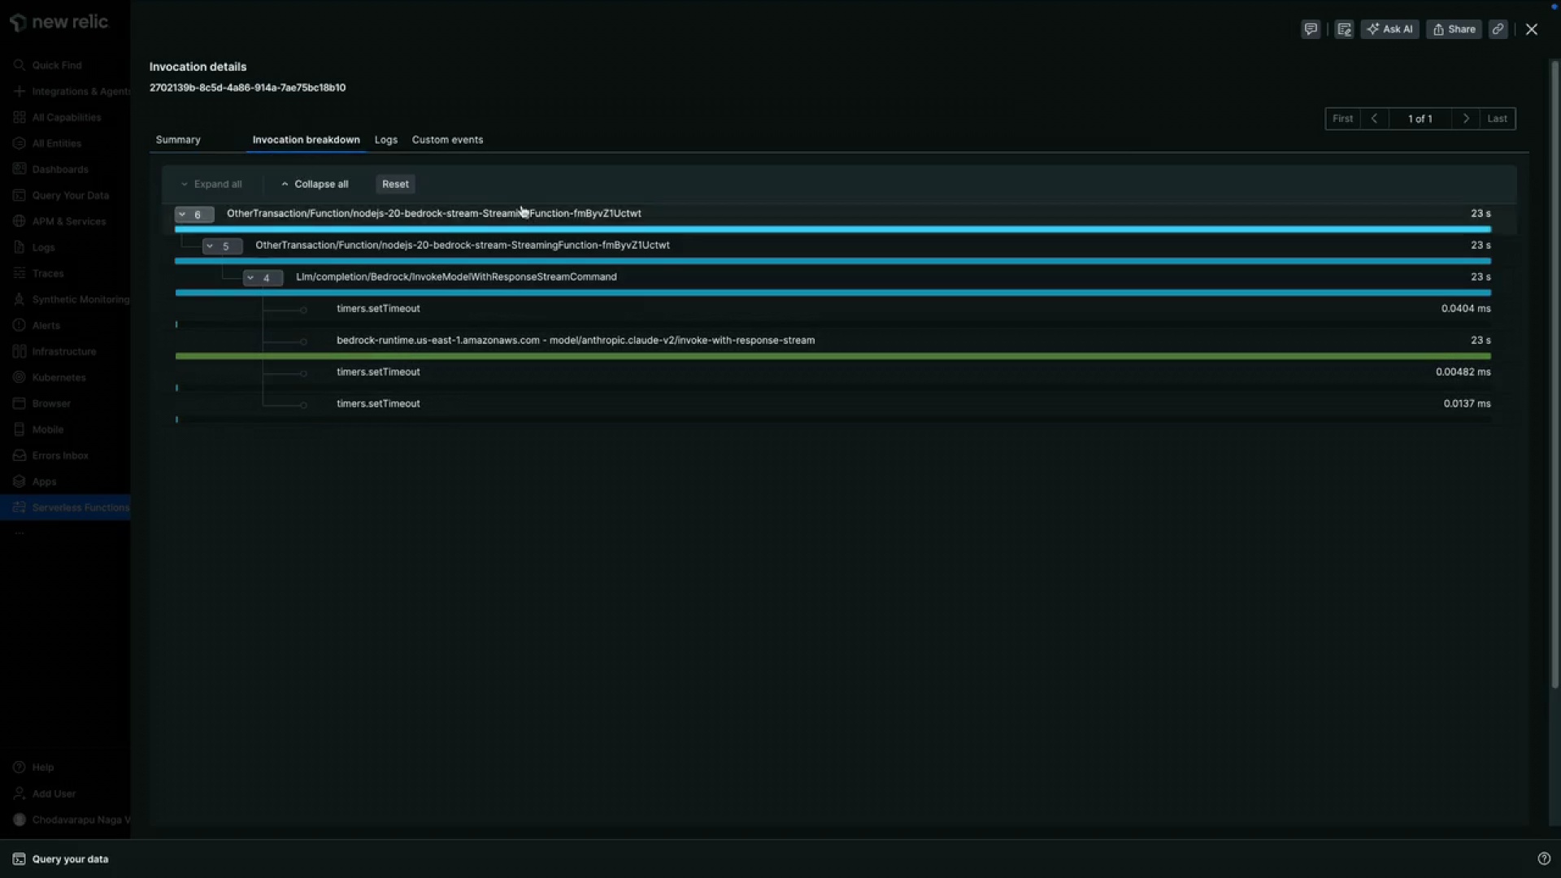This screenshot has width=1561, height=878.
Task: Copy permalink with the link icon
Action: [1498, 29]
